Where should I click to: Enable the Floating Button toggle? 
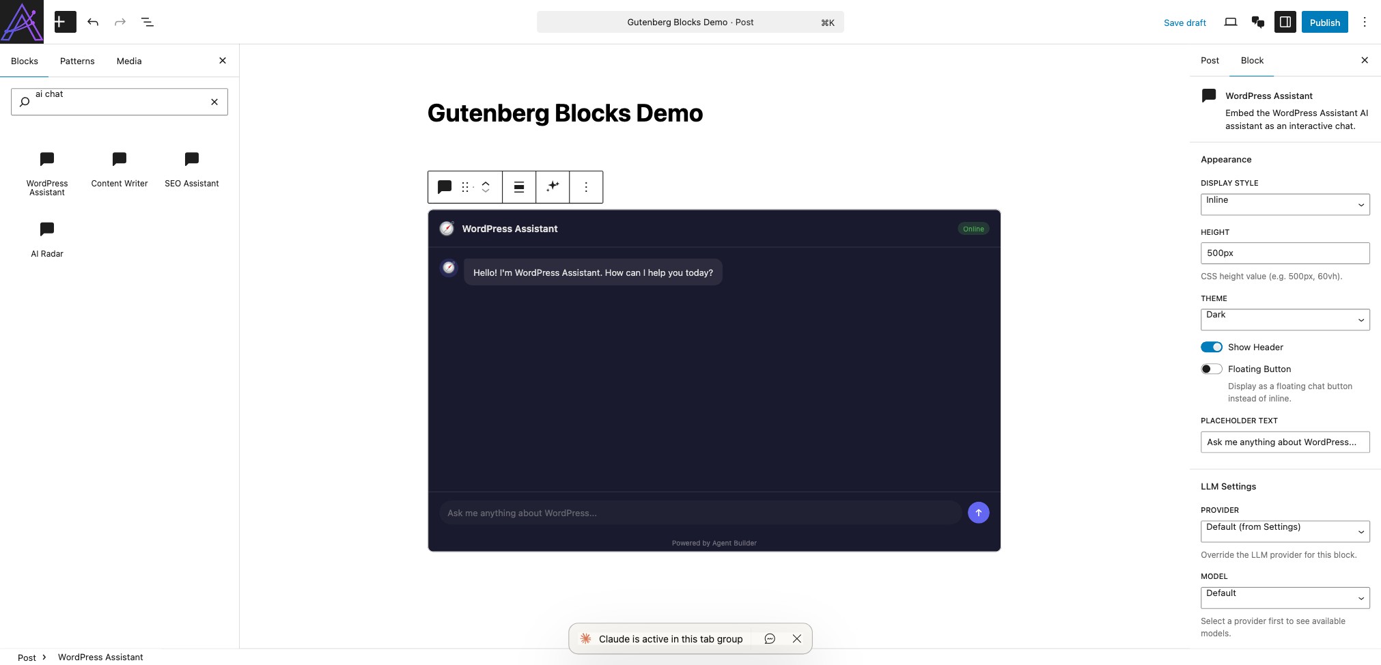click(x=1212, y=369)
